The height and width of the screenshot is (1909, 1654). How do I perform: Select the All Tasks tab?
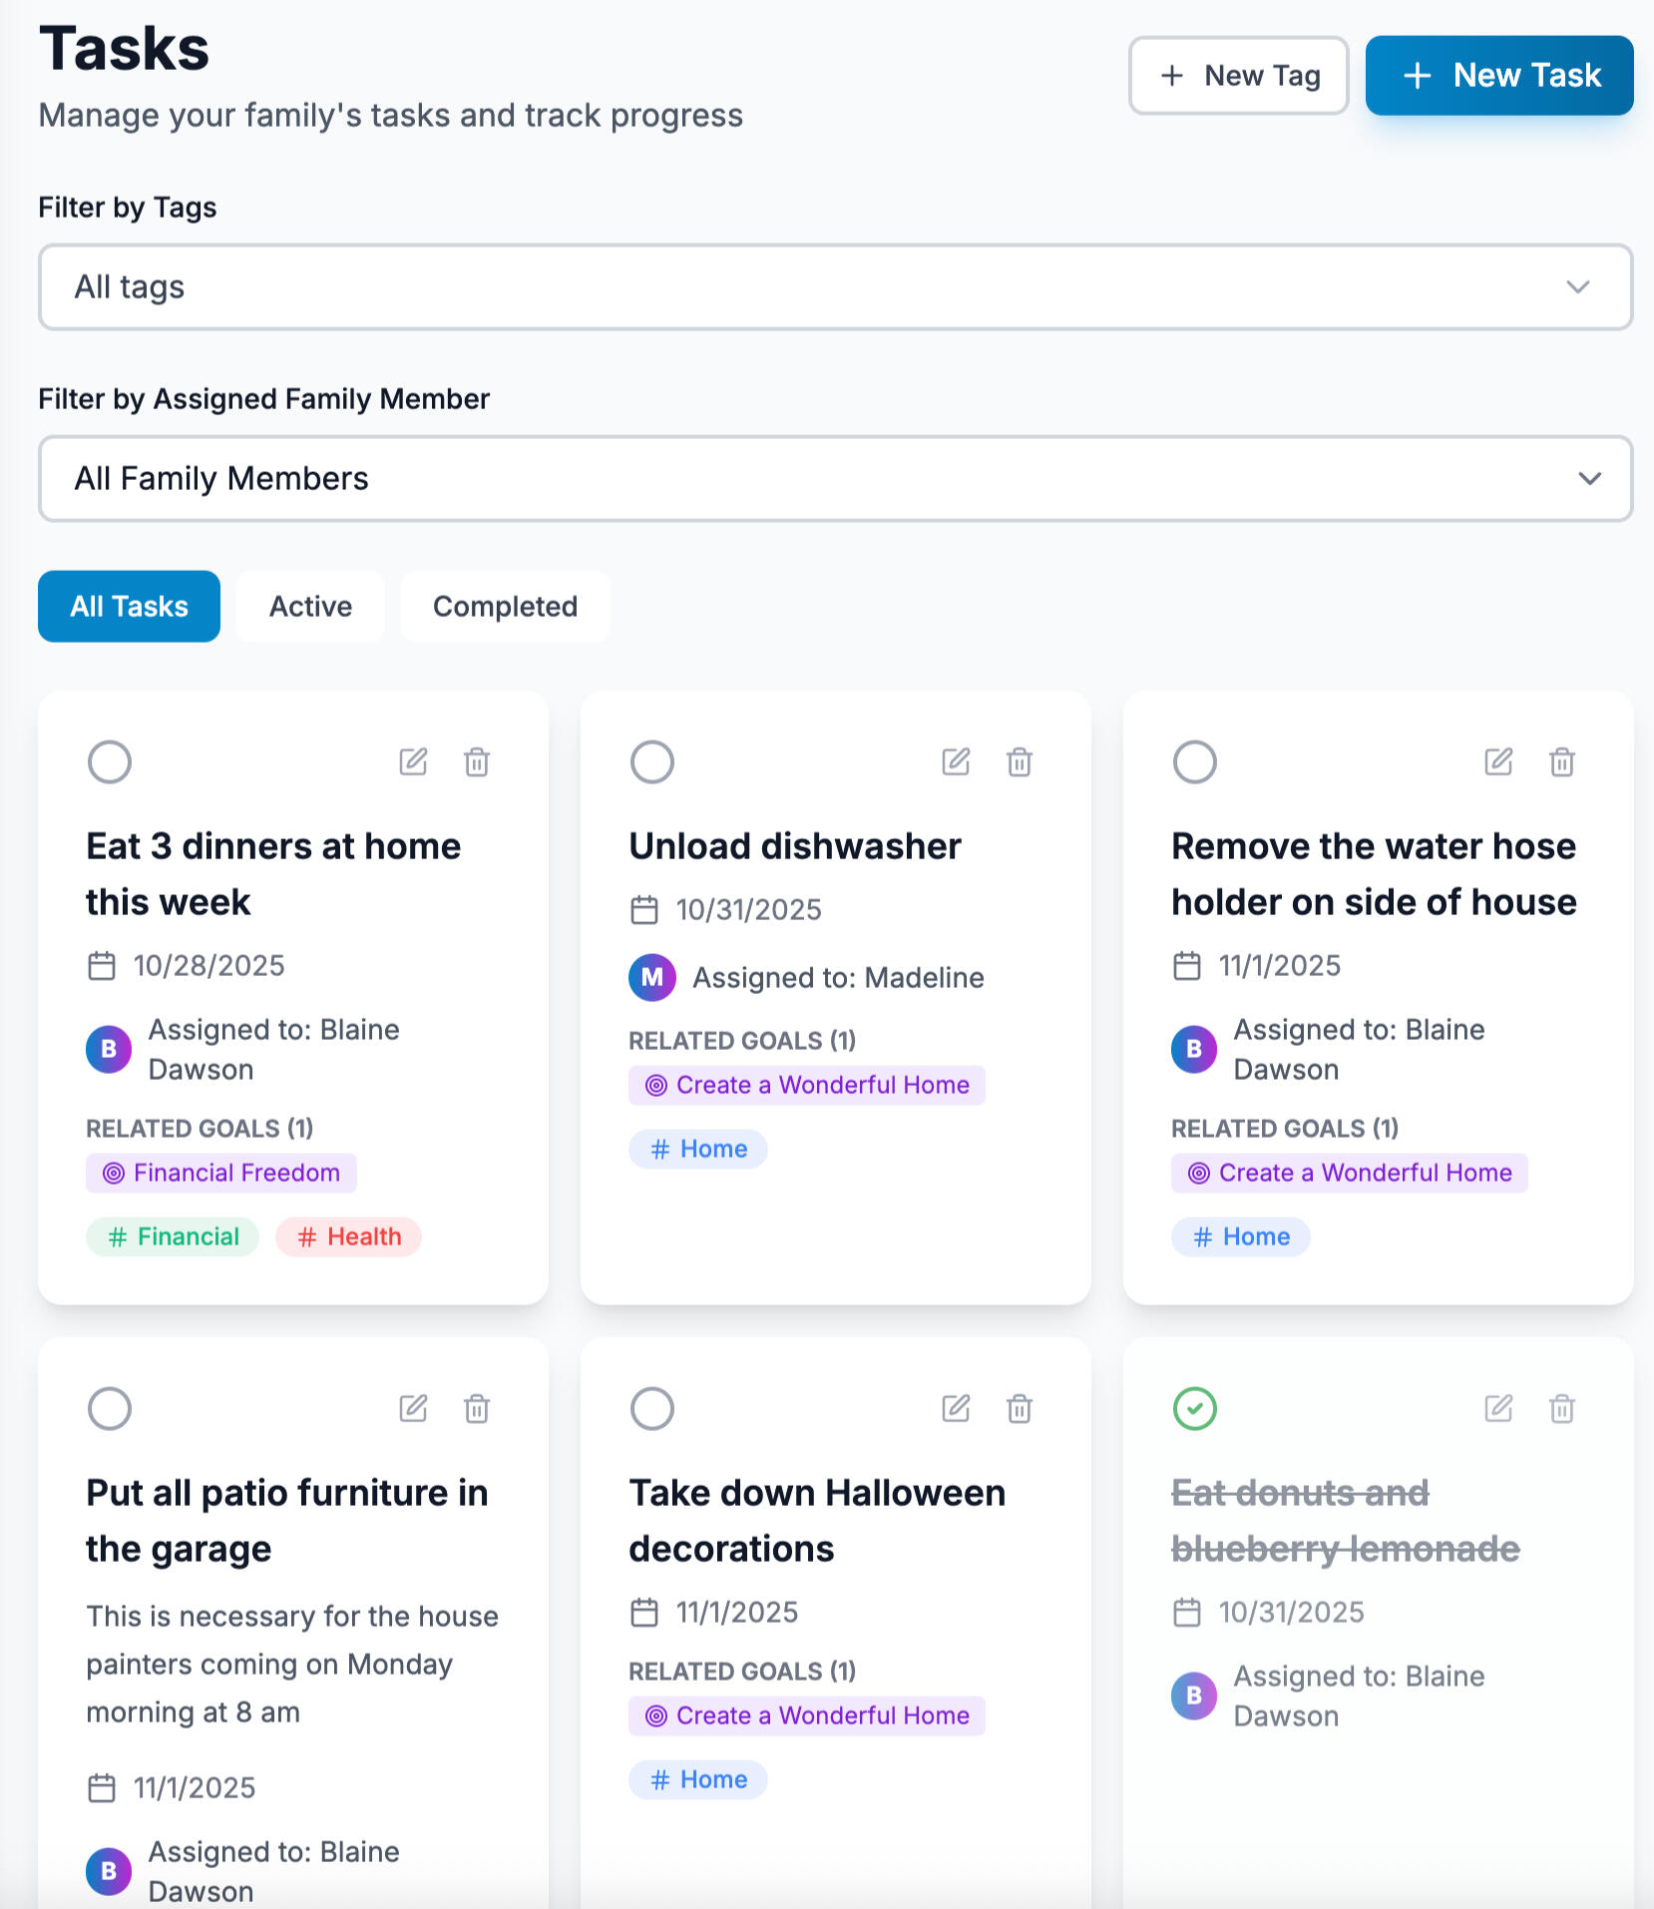point(129,607)
